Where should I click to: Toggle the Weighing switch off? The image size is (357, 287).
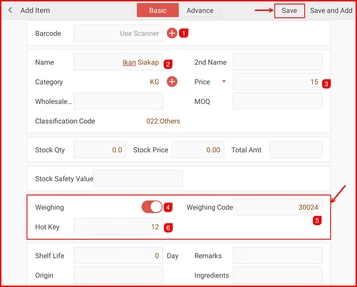tap(152, 207)
